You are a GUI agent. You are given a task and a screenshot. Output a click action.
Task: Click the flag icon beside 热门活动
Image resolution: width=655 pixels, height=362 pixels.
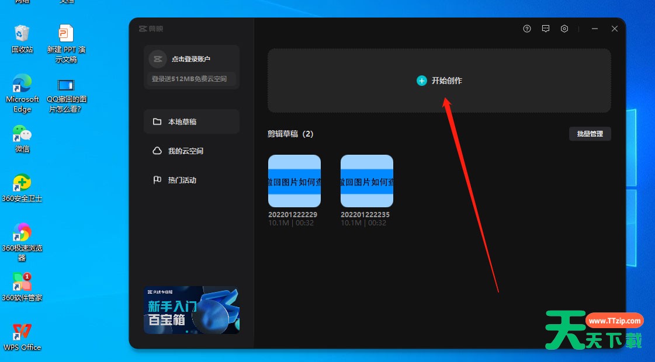click(x=157, y=180)
